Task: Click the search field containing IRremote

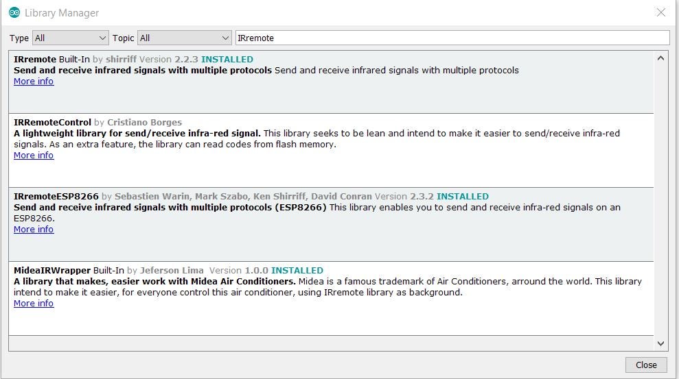Action: [x=452, y=38]
